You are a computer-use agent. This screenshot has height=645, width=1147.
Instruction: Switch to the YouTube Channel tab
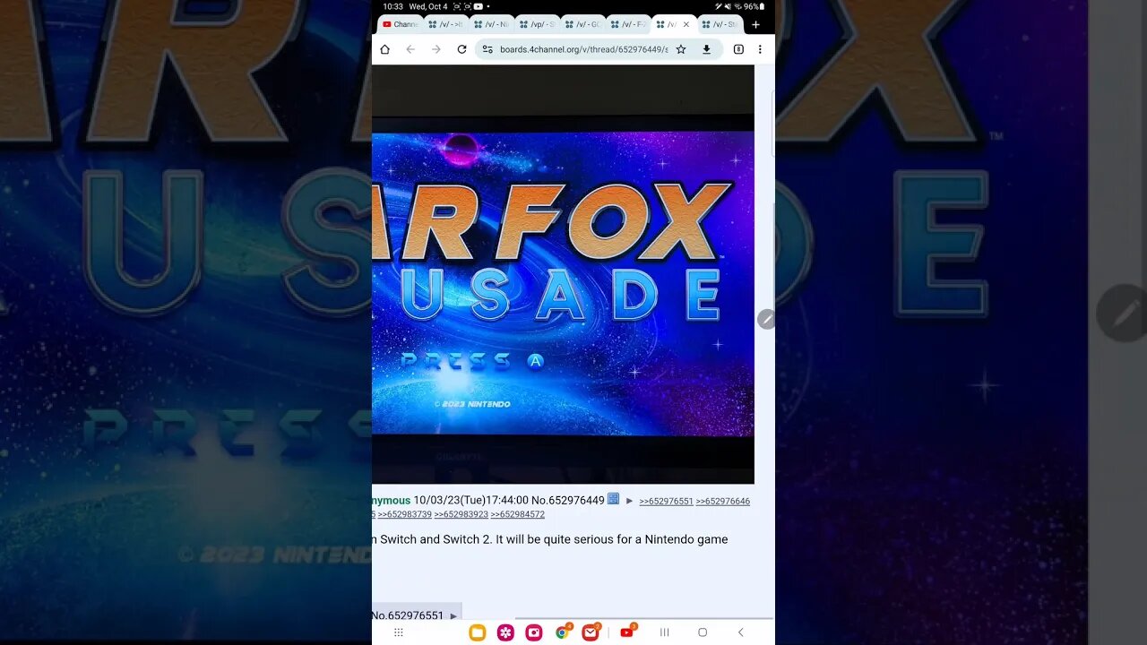tap(401, 24)
